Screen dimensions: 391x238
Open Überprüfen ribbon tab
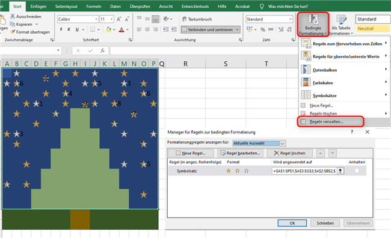click(140, 7)
